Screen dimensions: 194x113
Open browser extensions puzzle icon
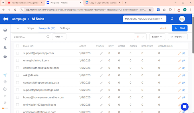[170, 10]
